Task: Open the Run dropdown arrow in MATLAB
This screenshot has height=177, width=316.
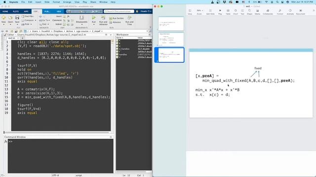Action: point(94,25)
